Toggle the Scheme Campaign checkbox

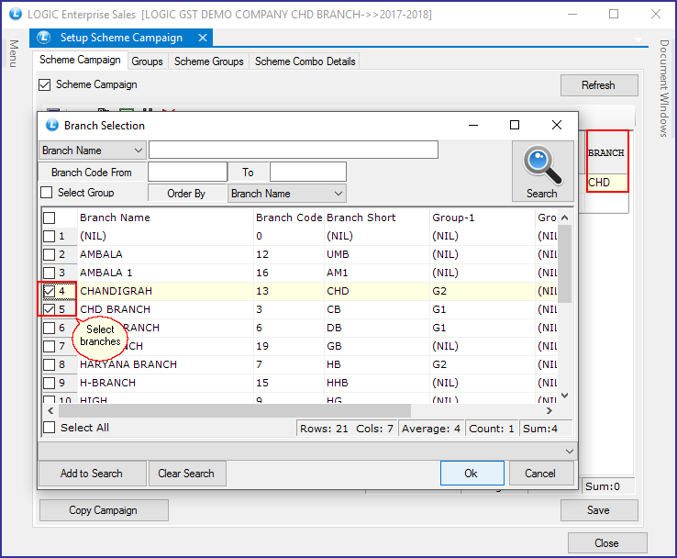(x=44, y=84)
